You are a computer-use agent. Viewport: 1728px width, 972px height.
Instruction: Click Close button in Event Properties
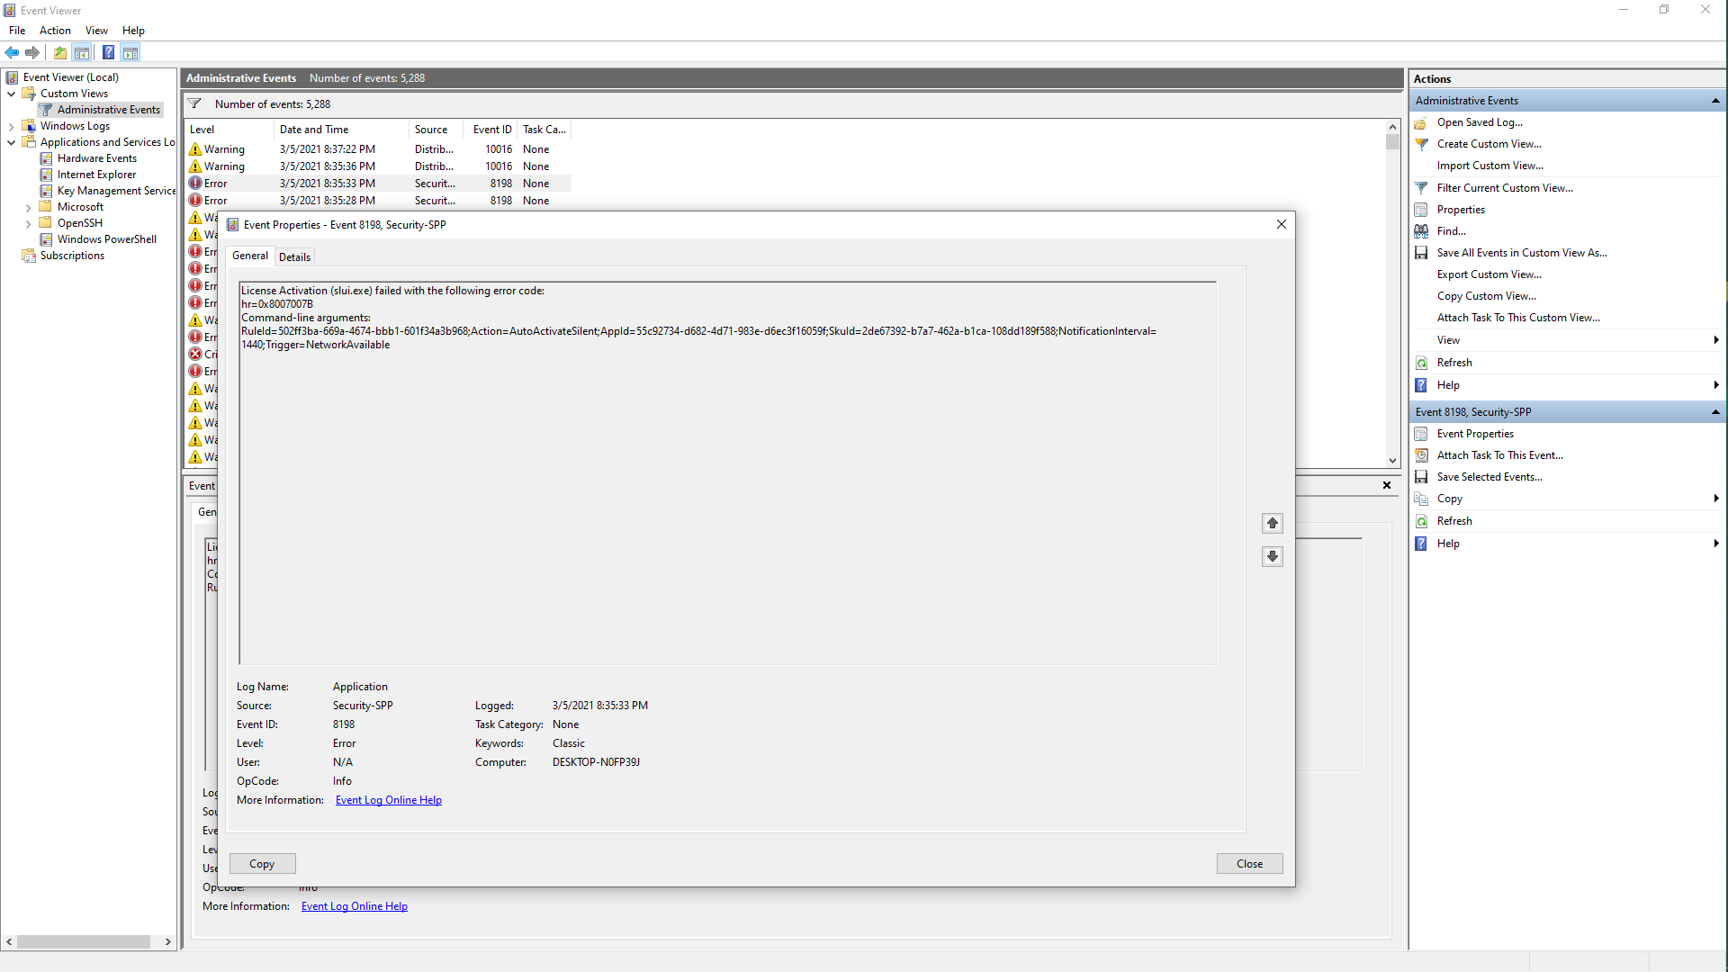[1248, 864]
